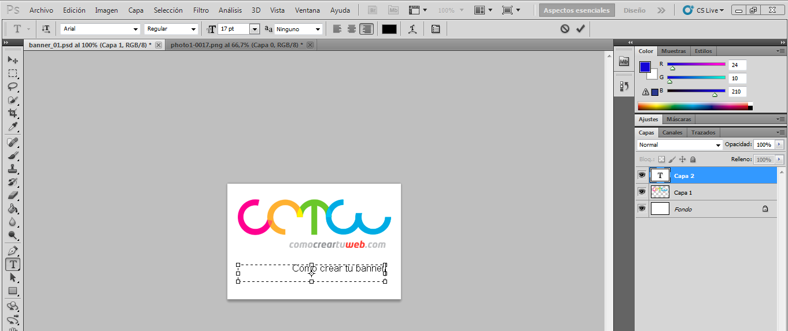788x331 pixels.
Task: Open the CS Live button
Action: pos(704,10)
